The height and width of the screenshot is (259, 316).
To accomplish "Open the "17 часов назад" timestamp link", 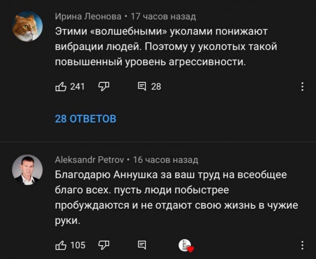I will coord(163,17).
